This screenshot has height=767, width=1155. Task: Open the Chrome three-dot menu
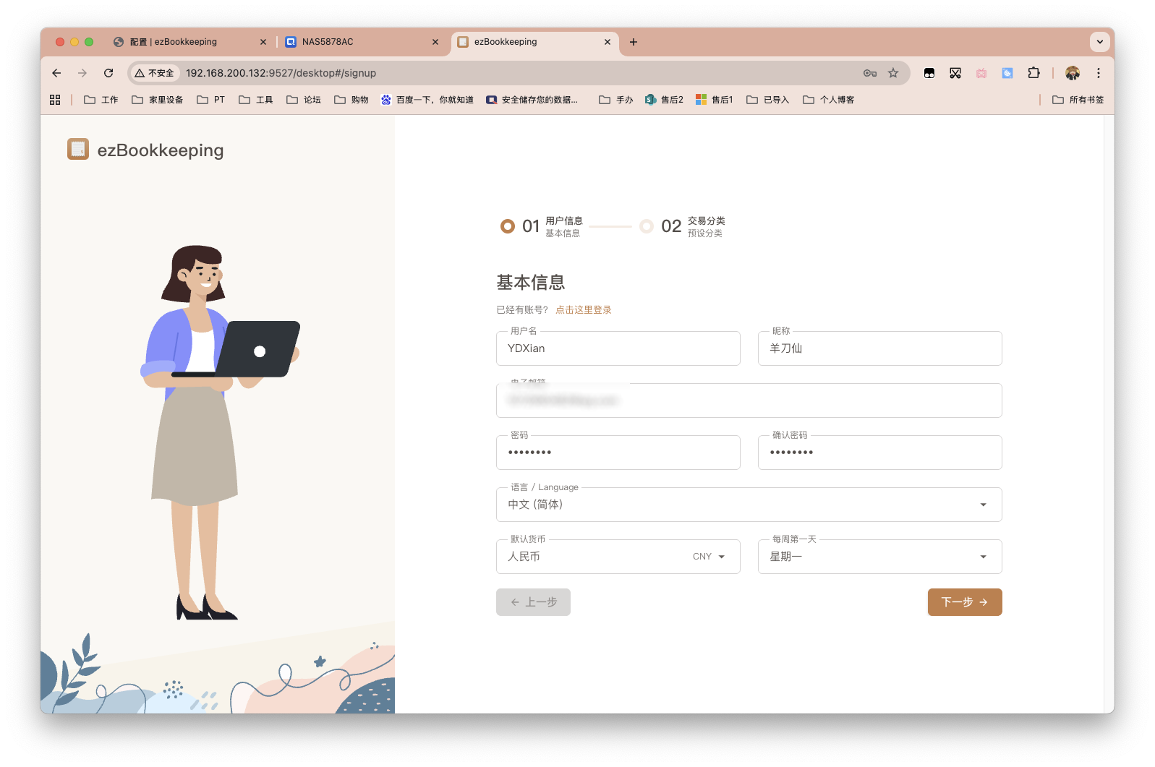coord(1099,73)
